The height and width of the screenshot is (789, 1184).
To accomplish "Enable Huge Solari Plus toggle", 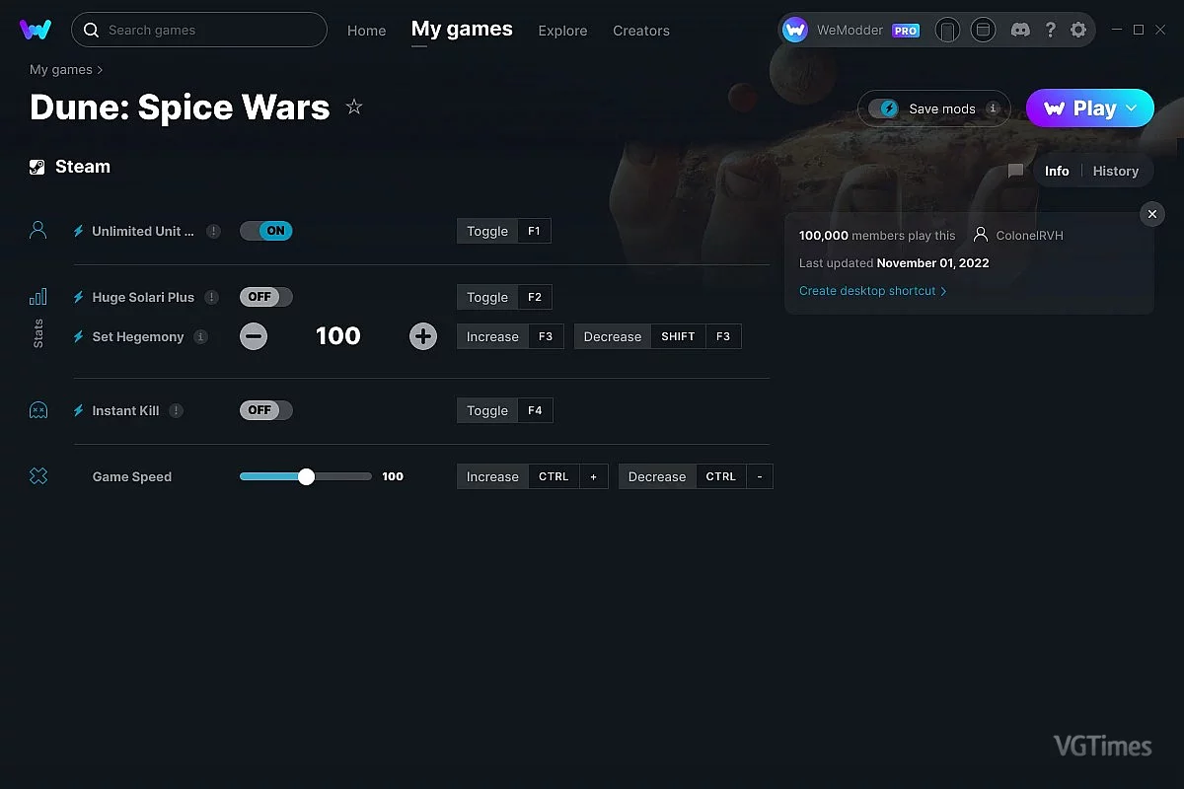I will pos(266,297).
